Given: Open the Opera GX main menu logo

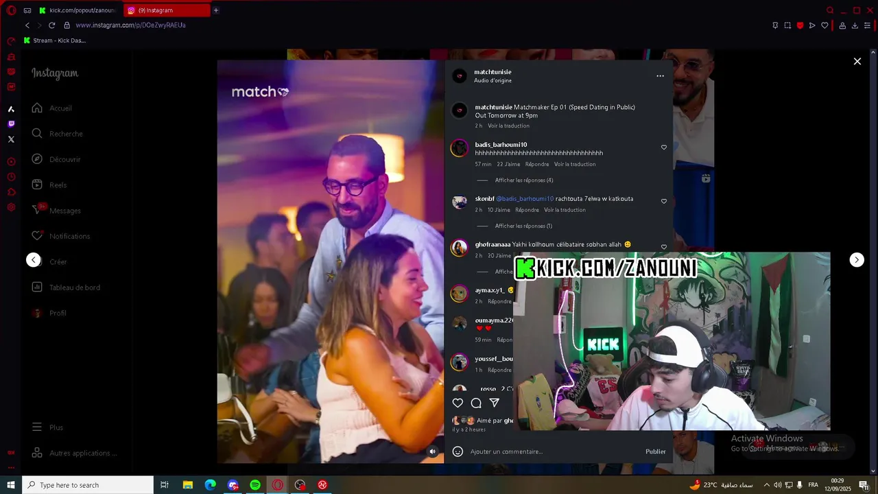Looking at the screenshot, I should pos(11,10).
